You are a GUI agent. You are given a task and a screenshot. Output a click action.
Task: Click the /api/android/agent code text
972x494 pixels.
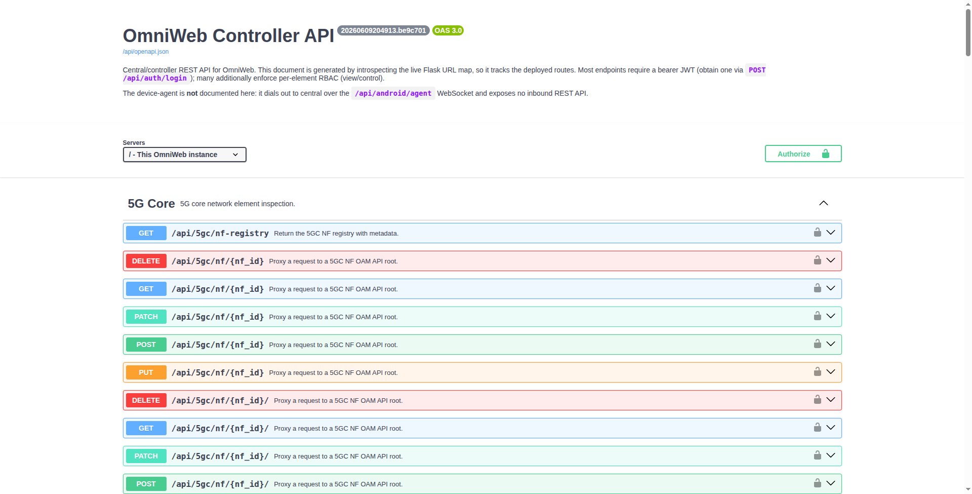[393, 93]
